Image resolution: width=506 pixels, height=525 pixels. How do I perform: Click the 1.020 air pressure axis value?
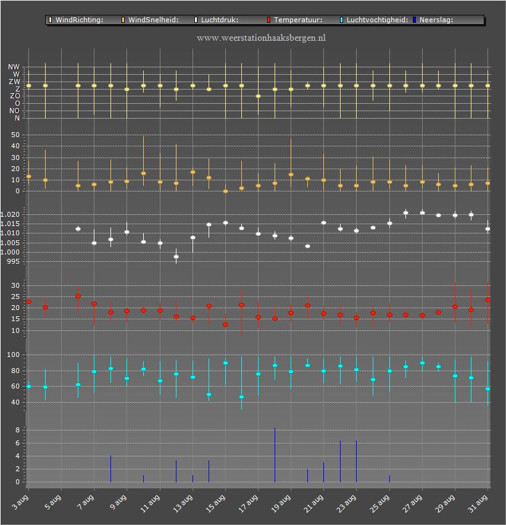[x=10, y=214]
